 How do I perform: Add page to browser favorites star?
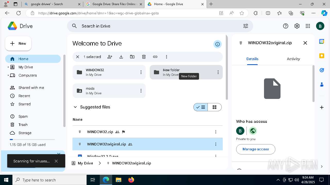point(242,13)
